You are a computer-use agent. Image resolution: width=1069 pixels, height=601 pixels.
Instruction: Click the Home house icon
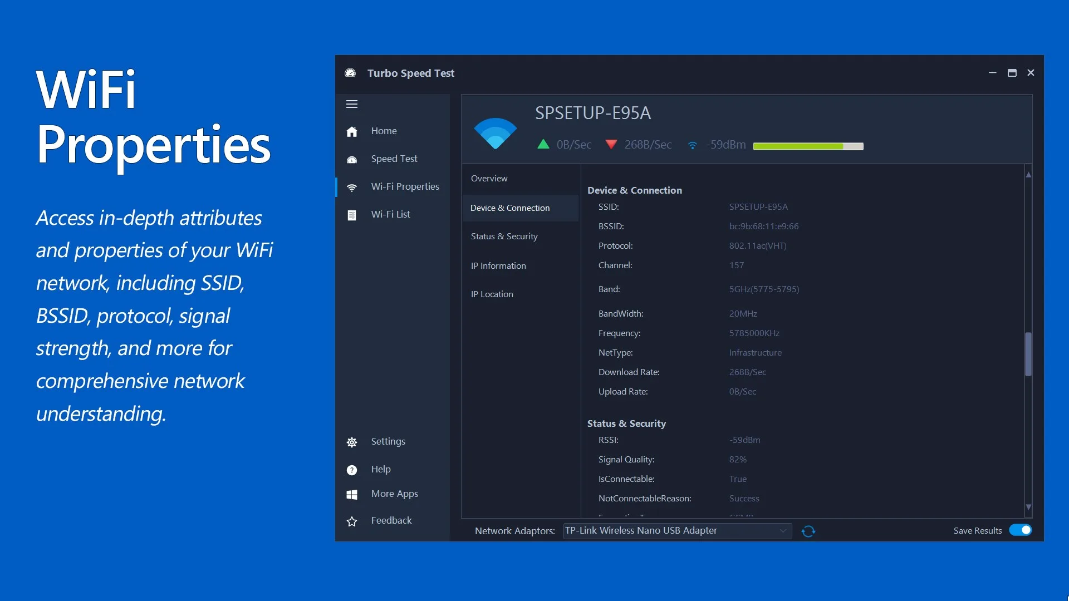point(352,131)
